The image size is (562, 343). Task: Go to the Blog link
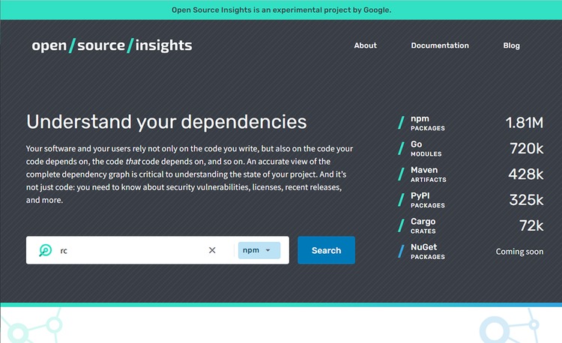(x=512, y=46)
